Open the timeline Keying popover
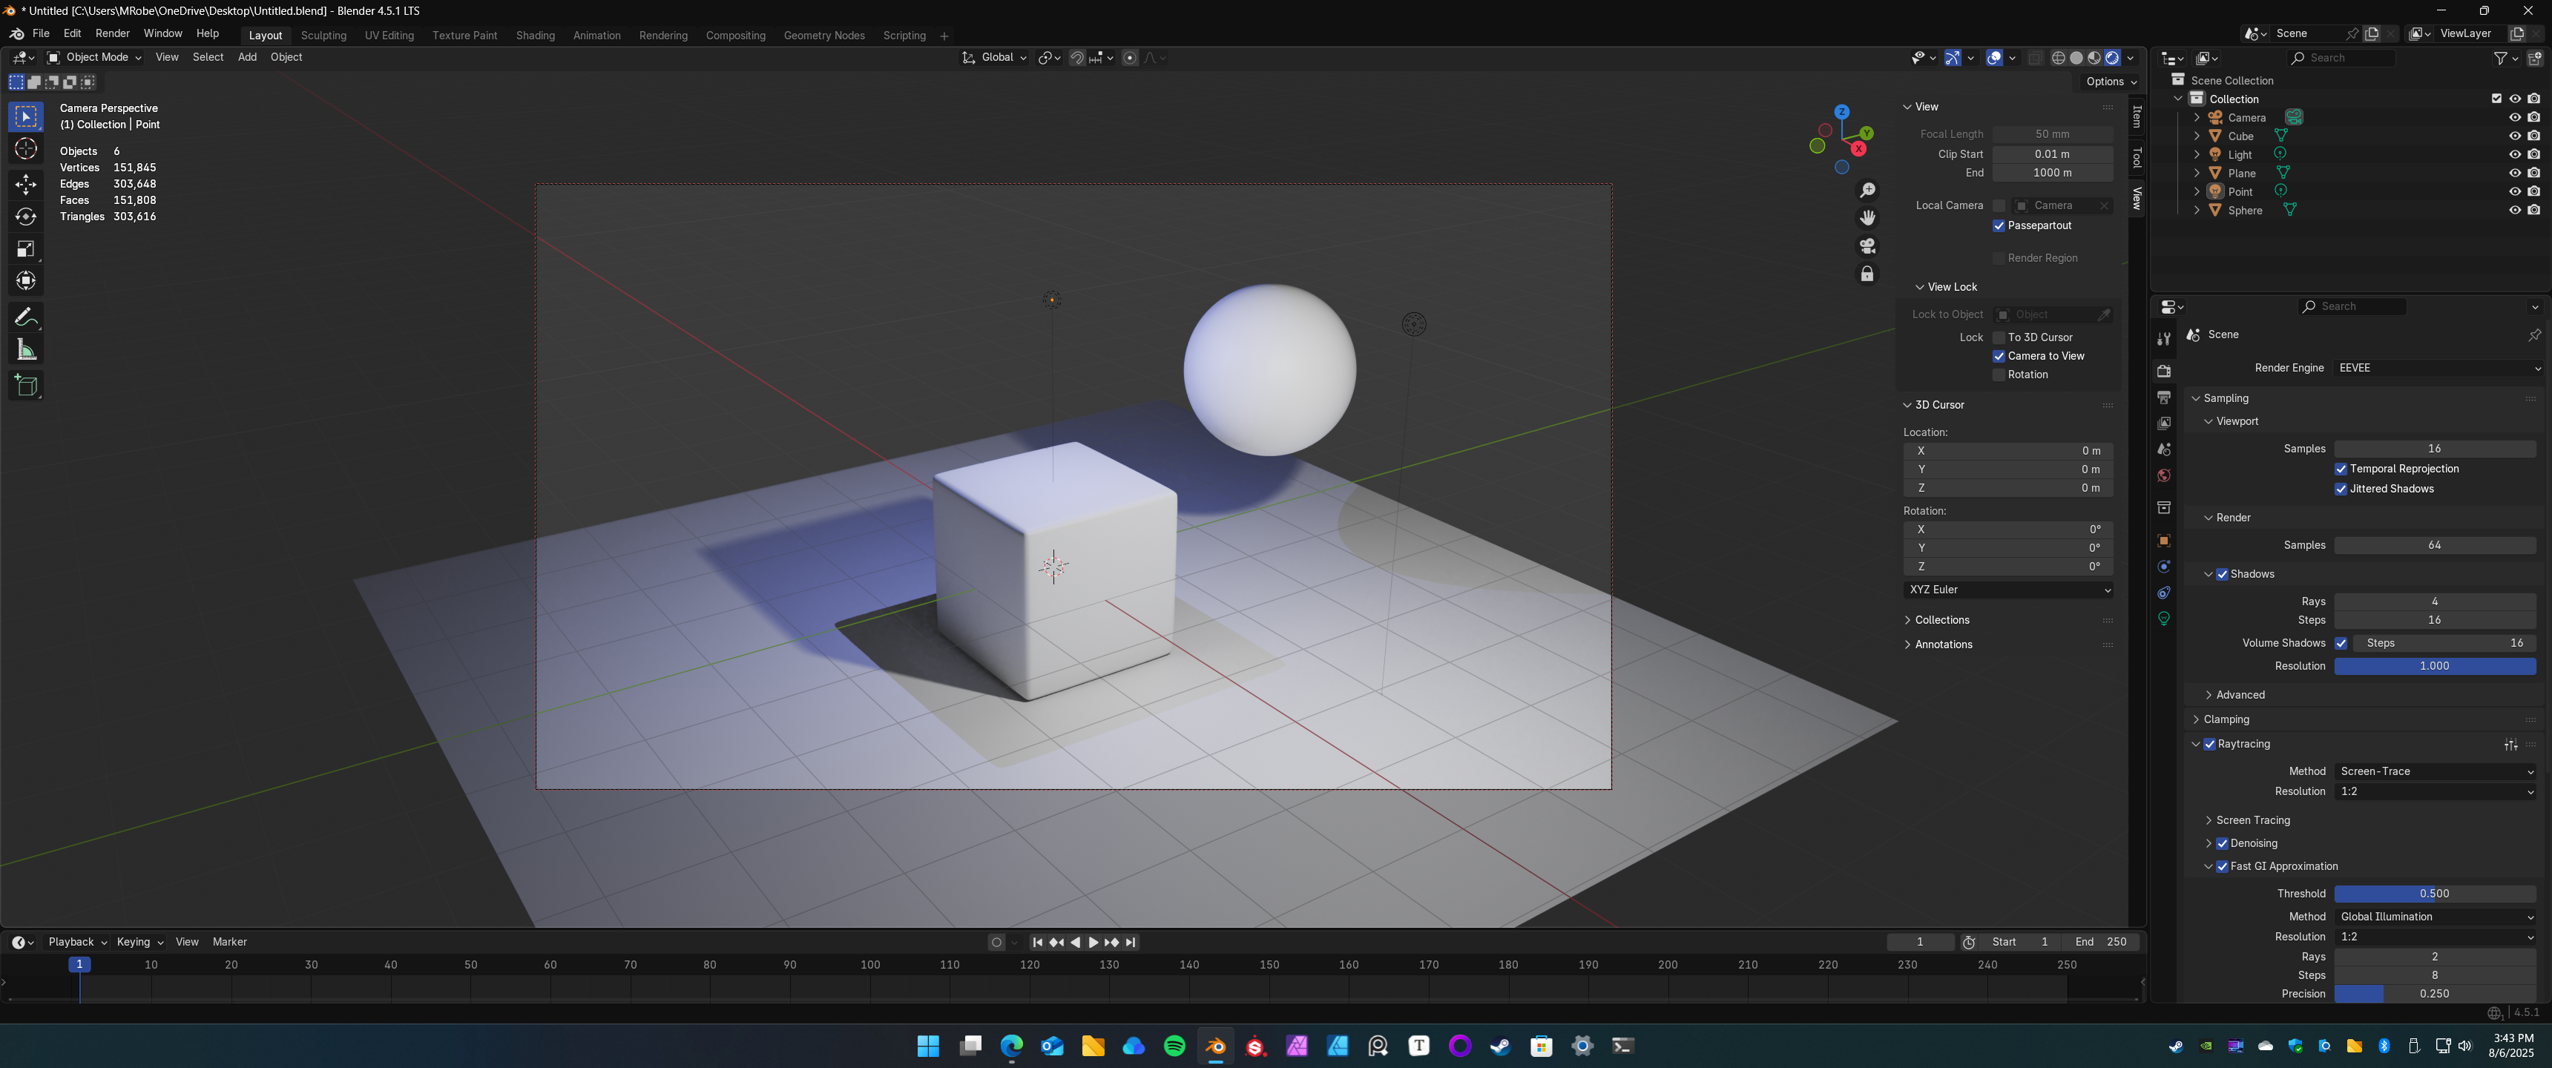The width and height of the screenshot is (2552, 1068). click(x=139, y=942)
